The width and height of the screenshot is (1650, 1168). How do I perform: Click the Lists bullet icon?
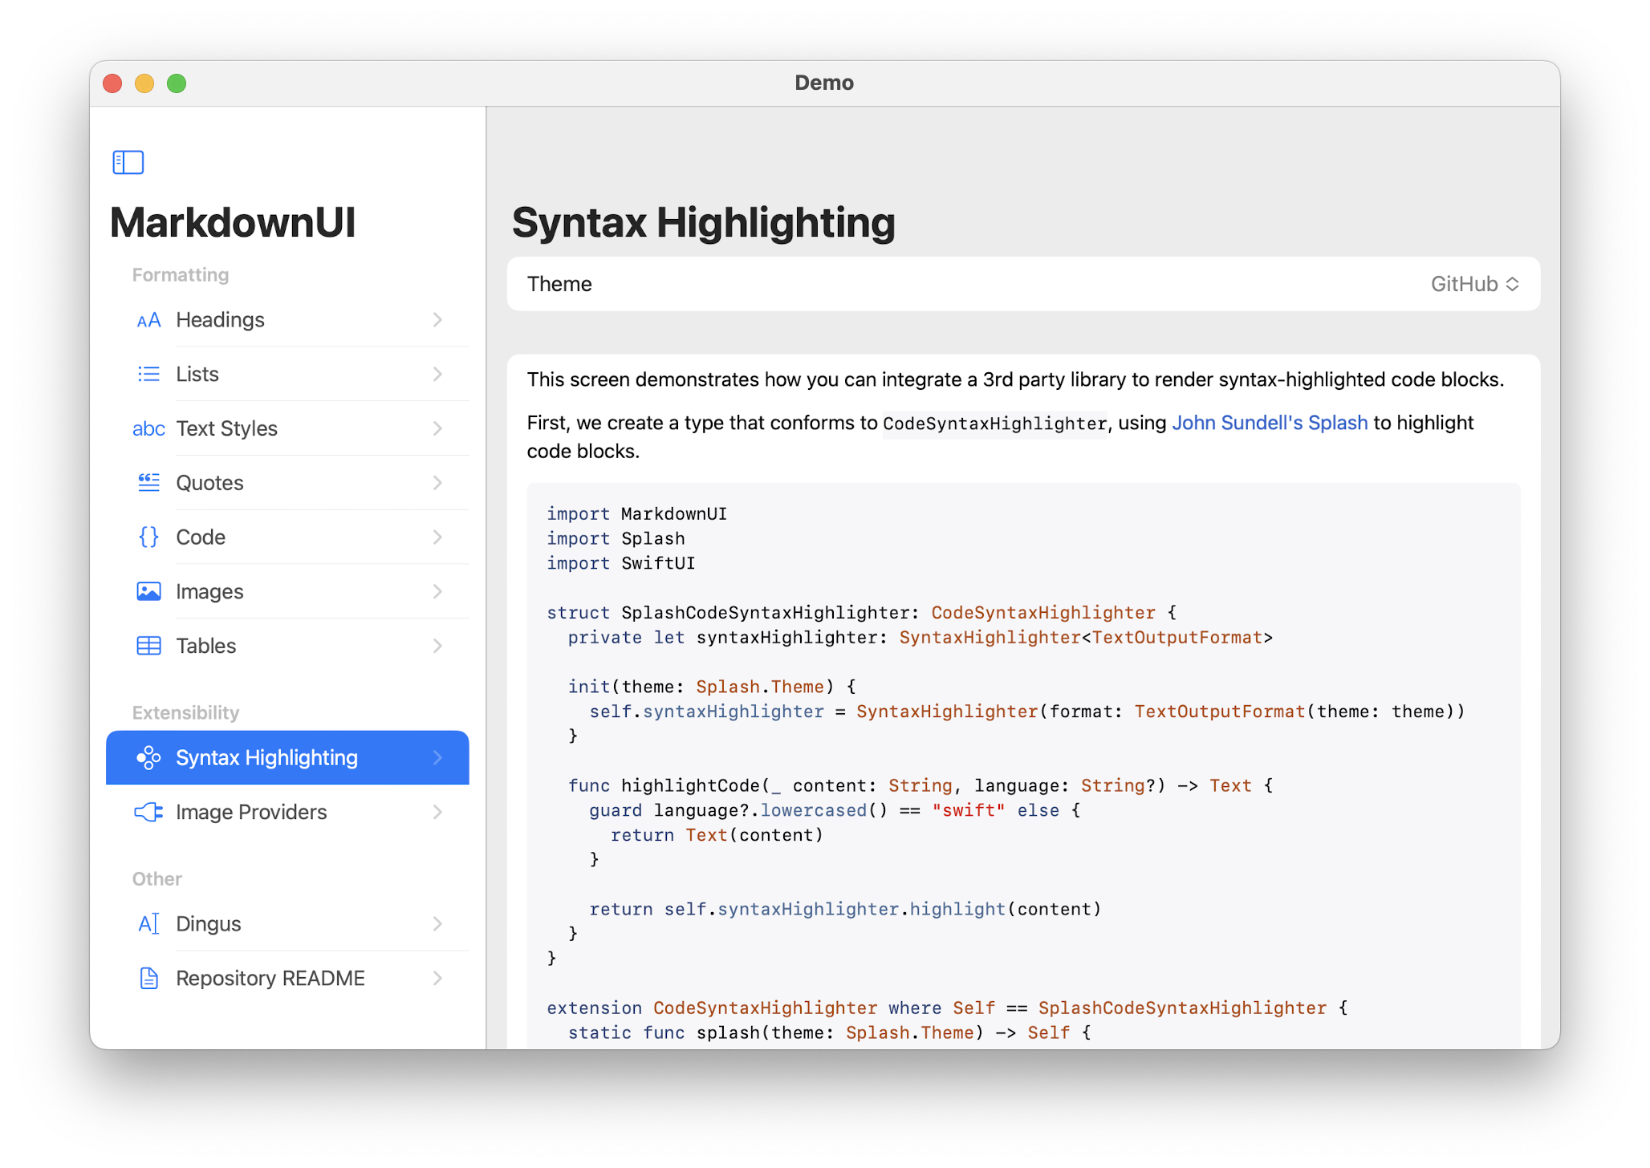(x=149, y=374)
